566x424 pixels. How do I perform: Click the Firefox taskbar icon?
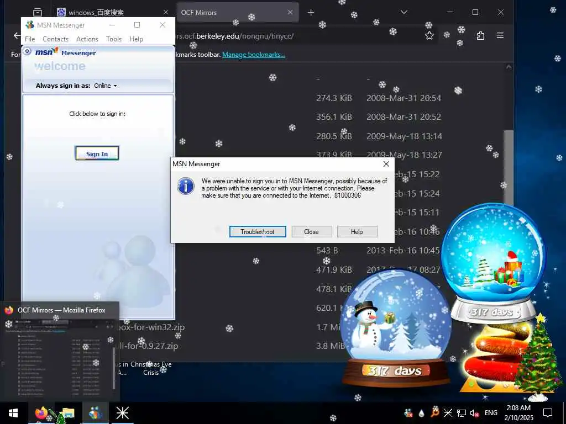[41, 413]
